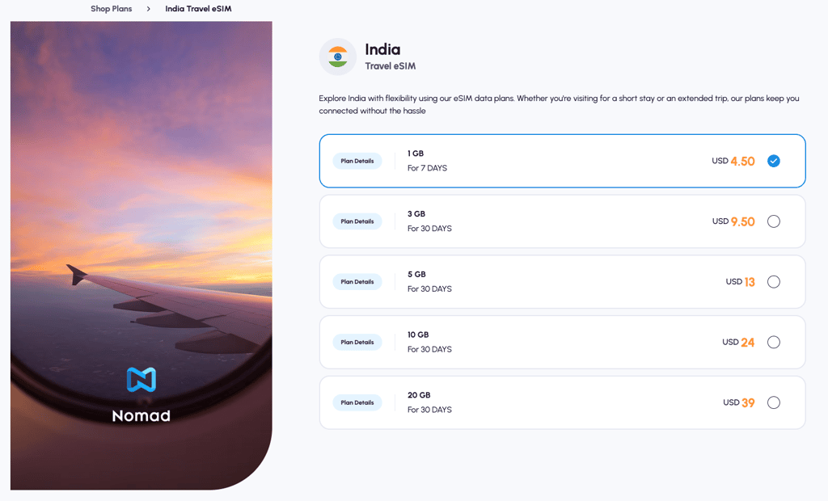The image size is (828, 501).
Task: Open Plan Details for the 5 GB plan
Action: pos(357,282)
